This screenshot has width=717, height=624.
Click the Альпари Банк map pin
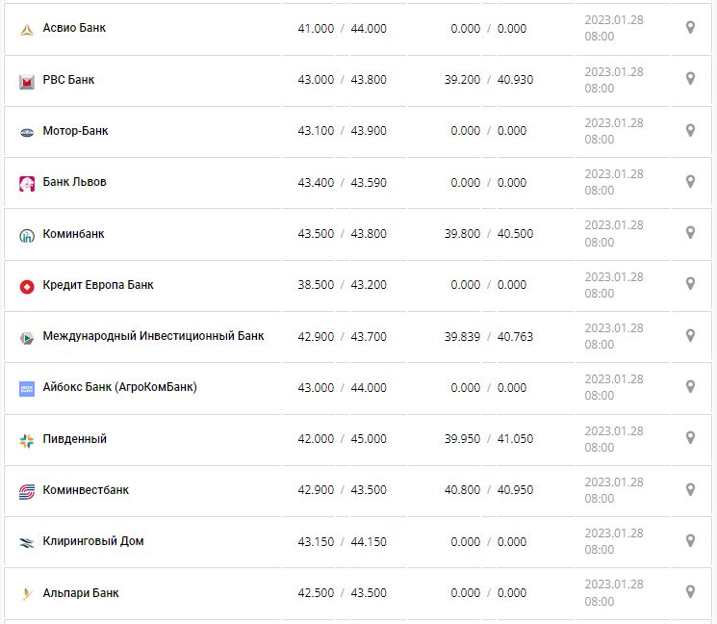689,592
